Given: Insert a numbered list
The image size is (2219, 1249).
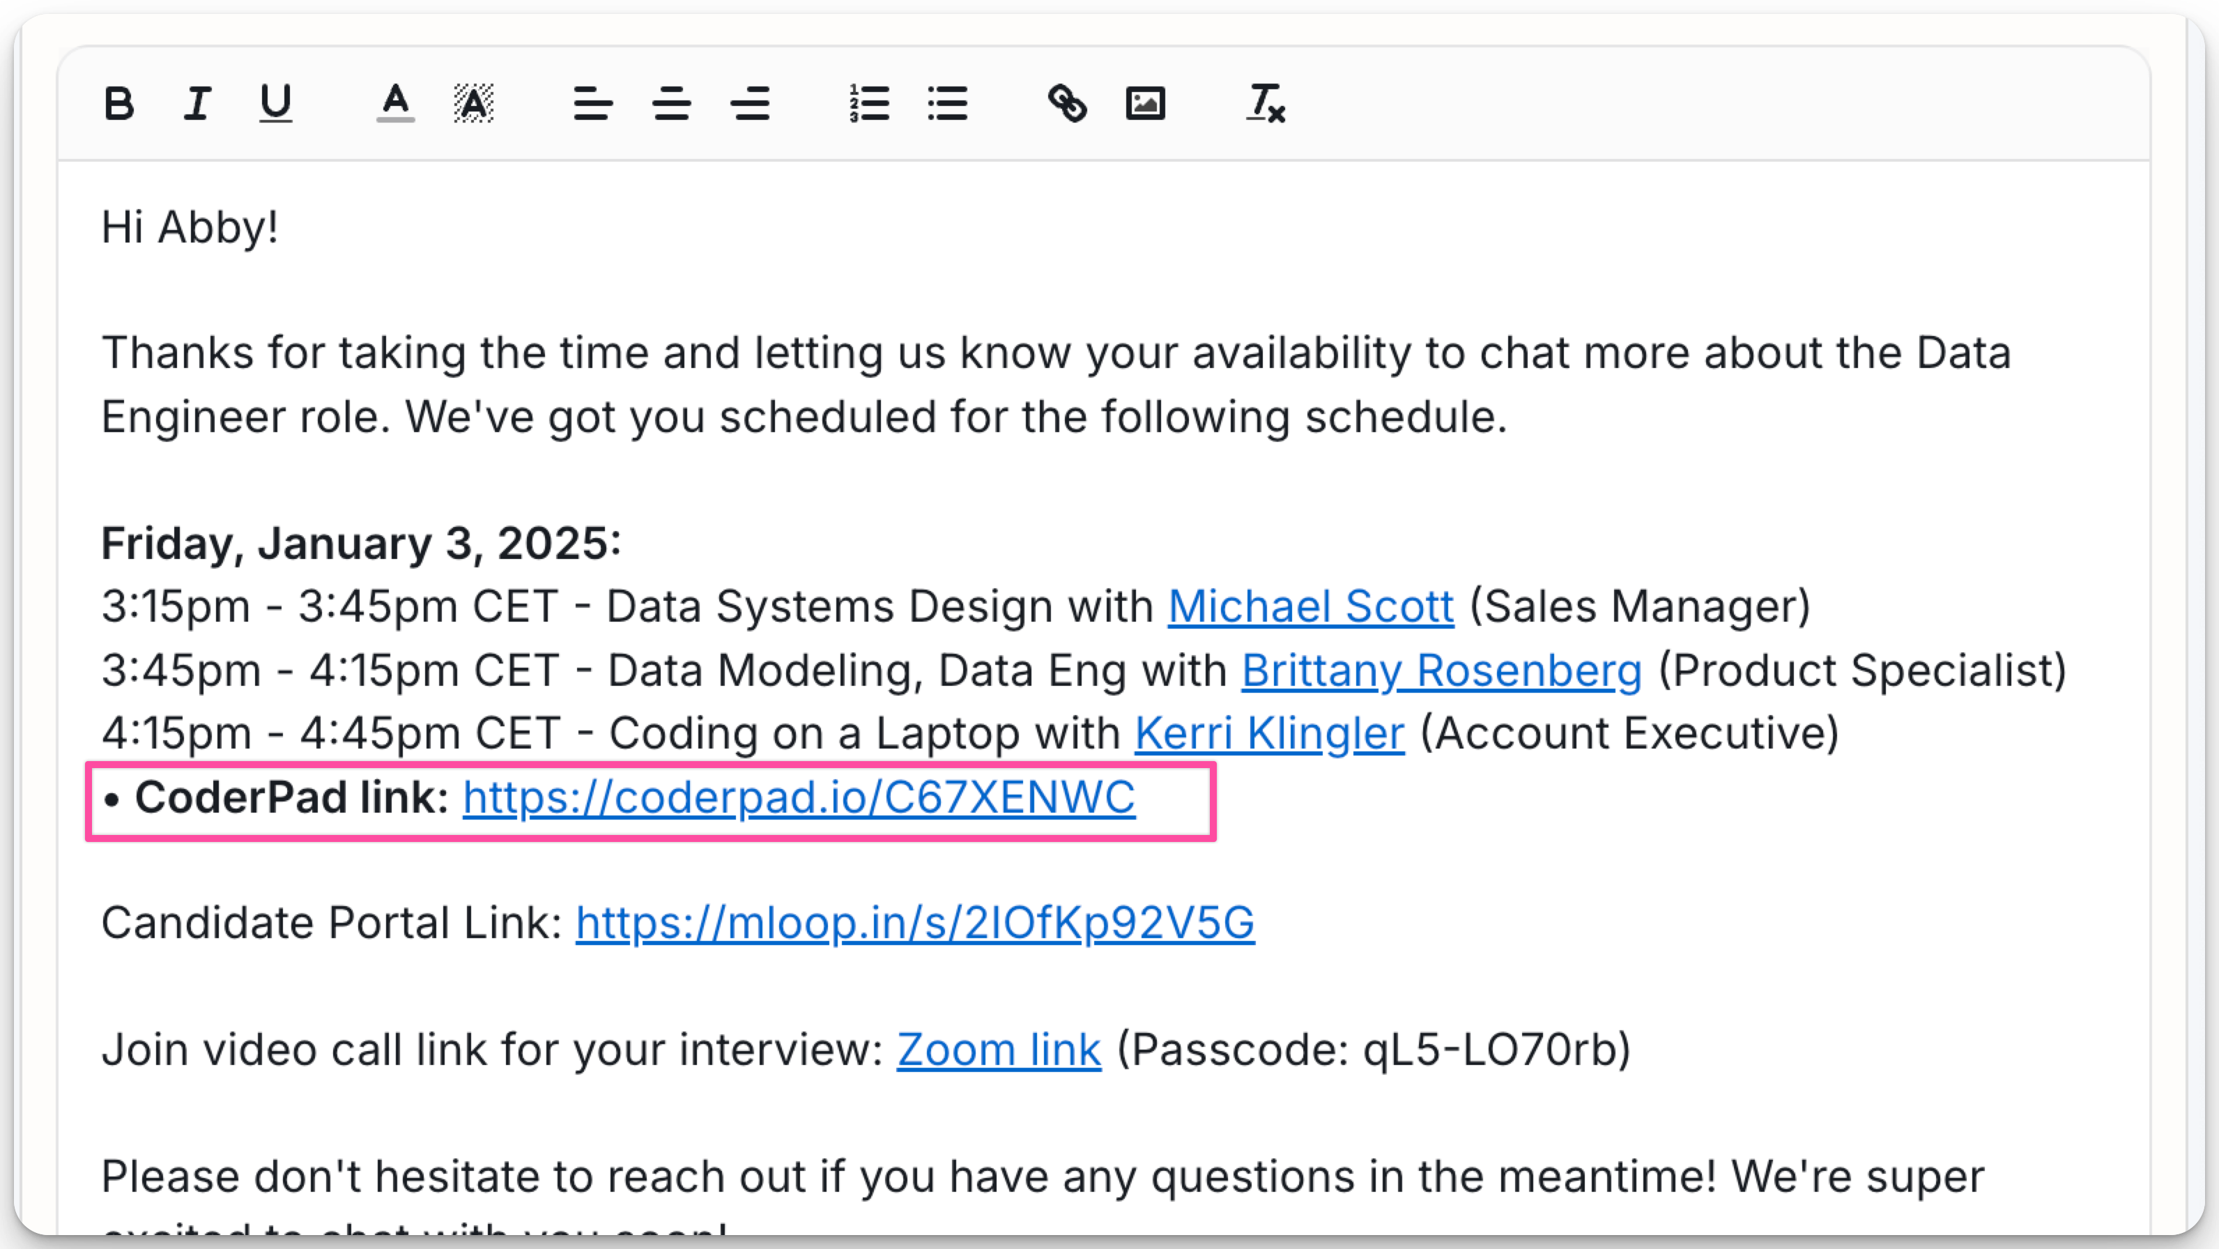Looking at the screenshot, I should 869,105.
